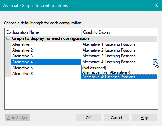Click Alternative 2: Listening Positions graph cell

[119, 50]
